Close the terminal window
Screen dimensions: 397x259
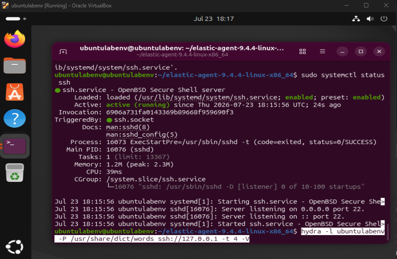tap(379, 52)
